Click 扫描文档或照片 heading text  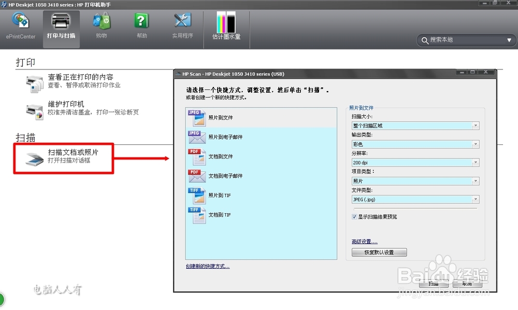tap(73, 152)
